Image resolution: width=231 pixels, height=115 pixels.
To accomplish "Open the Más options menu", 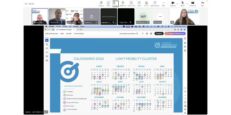I will pos(163,4).
